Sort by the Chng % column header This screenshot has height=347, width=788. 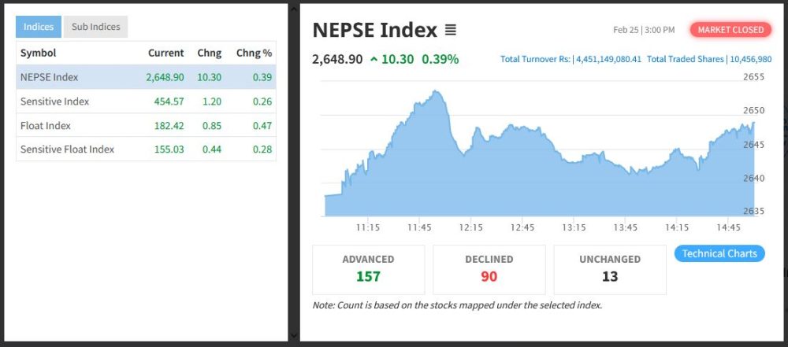(x=254, y=53)
